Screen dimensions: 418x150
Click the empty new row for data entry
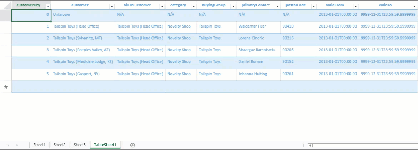click(215, 87)
